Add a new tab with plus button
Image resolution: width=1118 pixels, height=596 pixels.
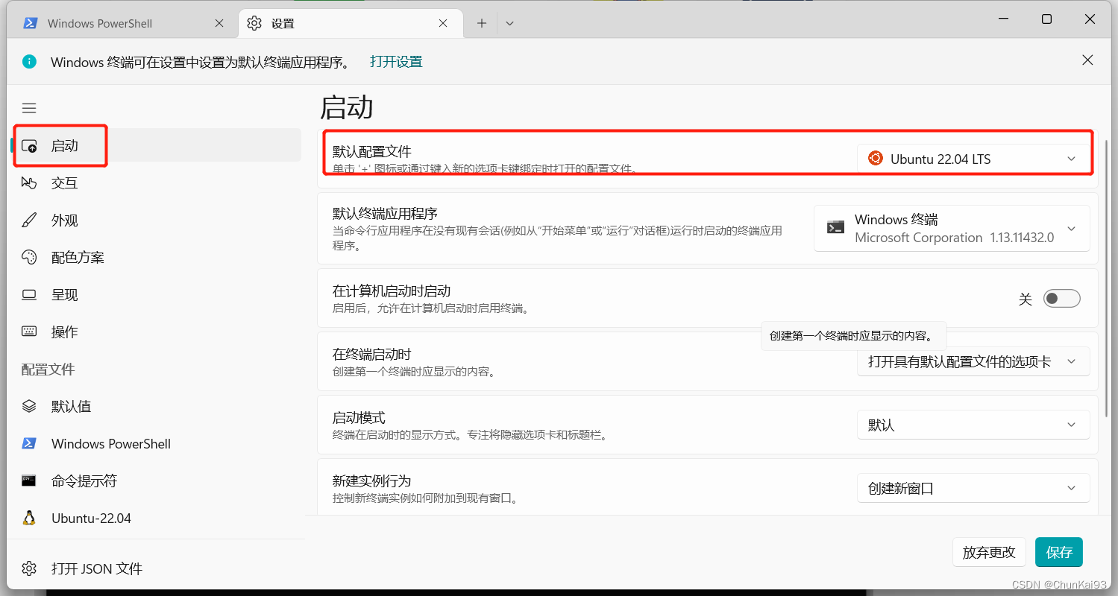point(482,23)
